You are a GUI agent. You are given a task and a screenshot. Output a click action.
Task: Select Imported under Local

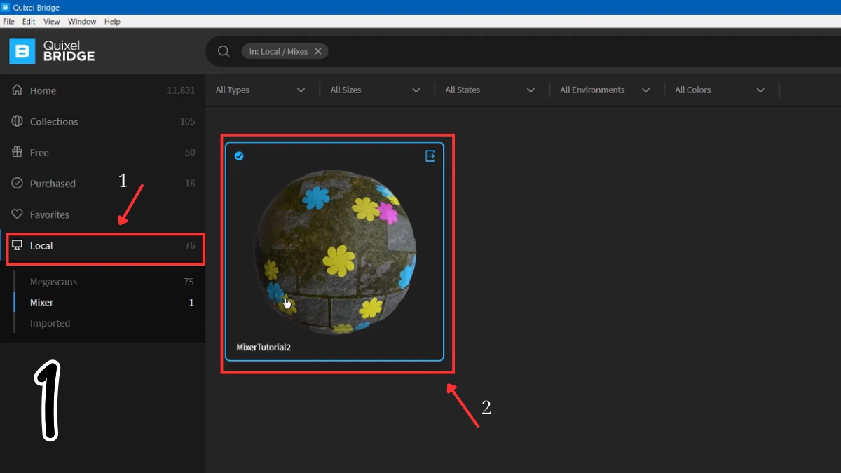coord(50,323)
